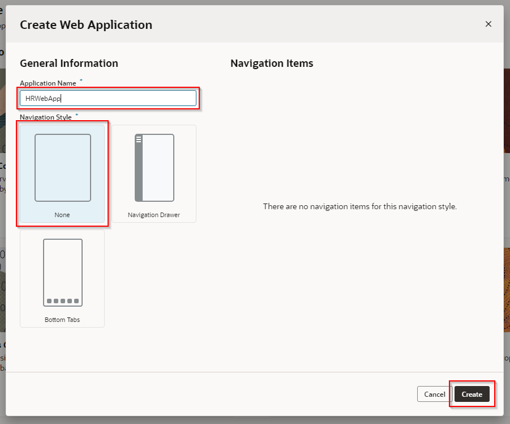Close the Create Web Application dialog
Image resolution: width=510 pixels, height=424 pixels.
pos(488,24)
